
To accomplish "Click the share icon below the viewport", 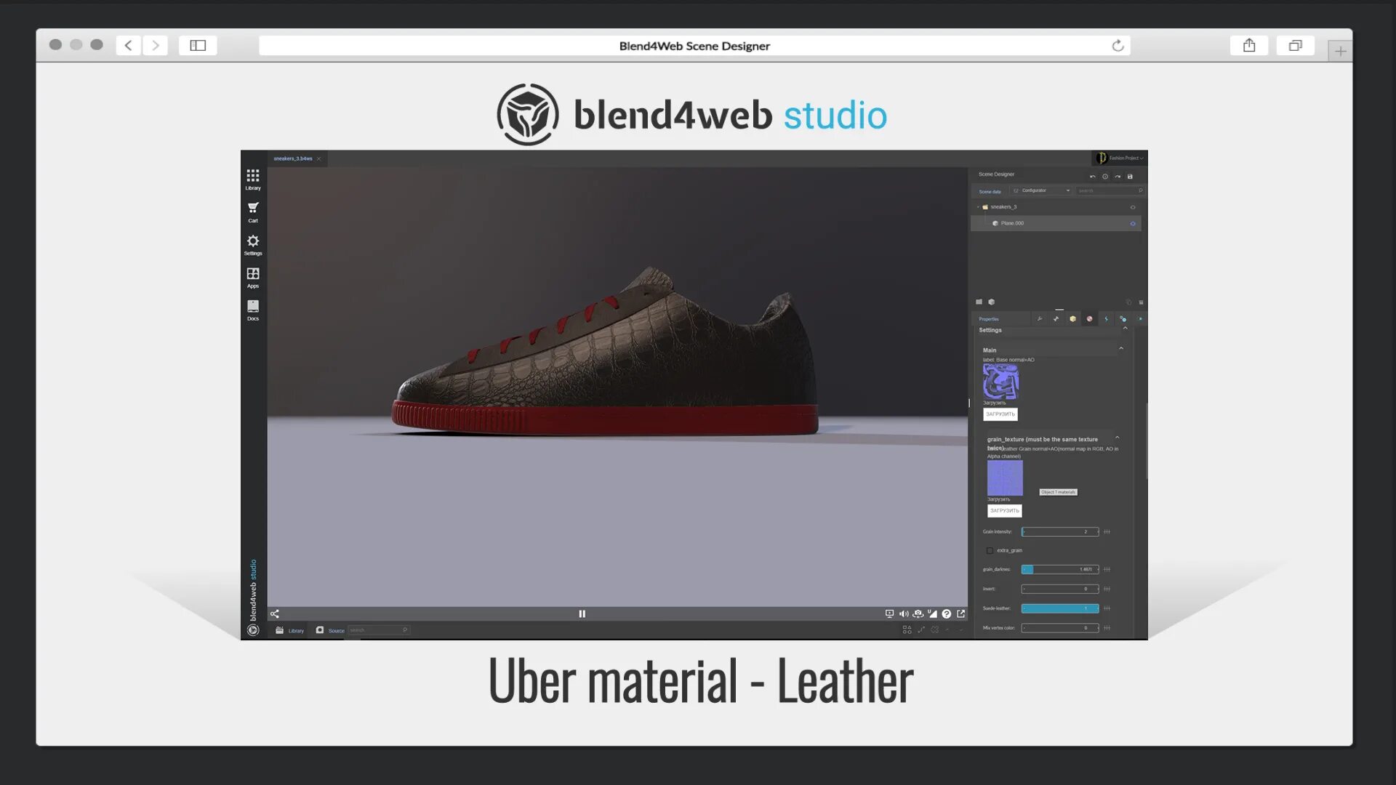I will [x=275, y=614].
